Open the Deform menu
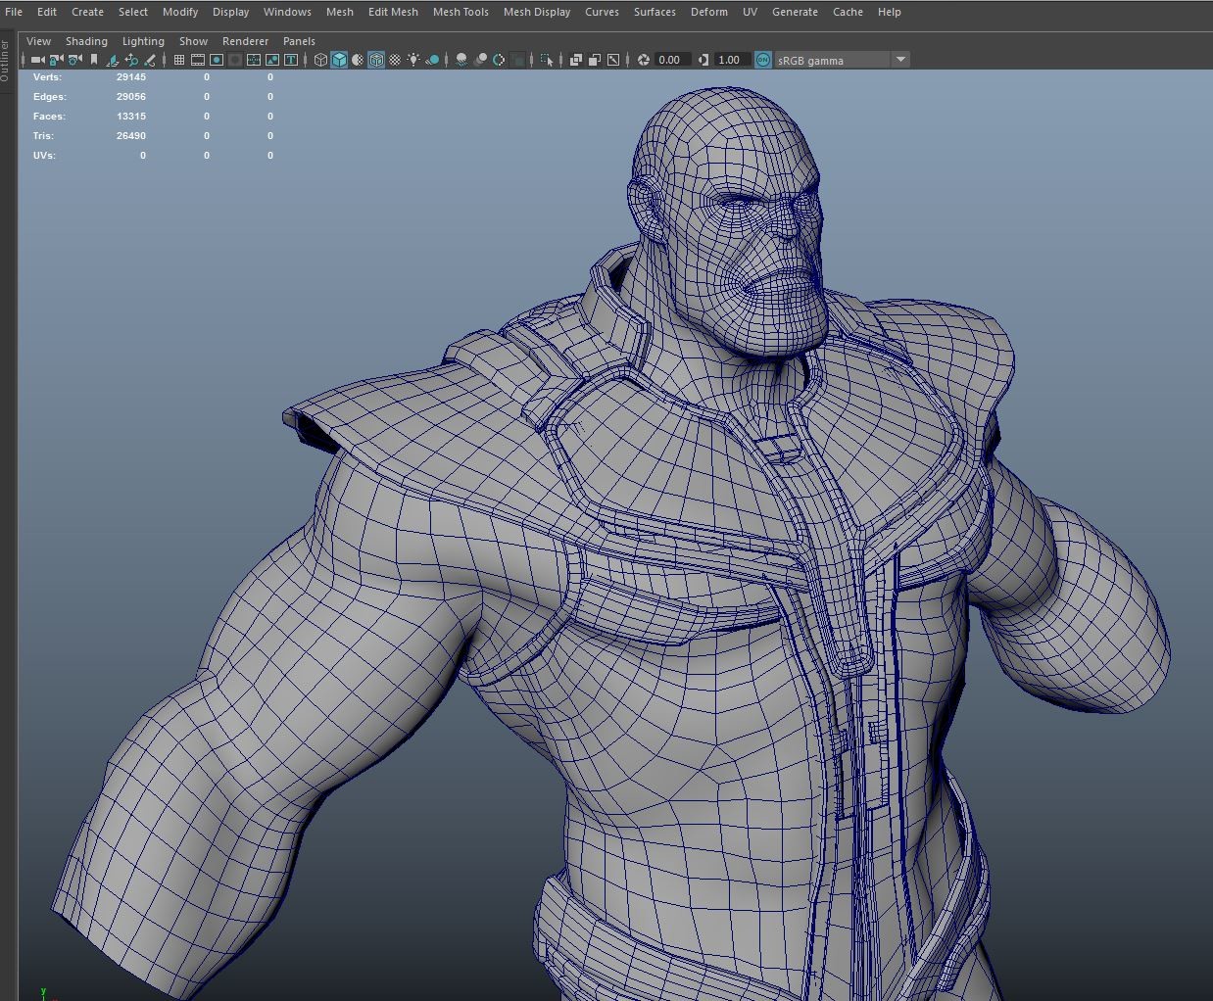This screenshot has width=1213, height=1001. (708, 12)
